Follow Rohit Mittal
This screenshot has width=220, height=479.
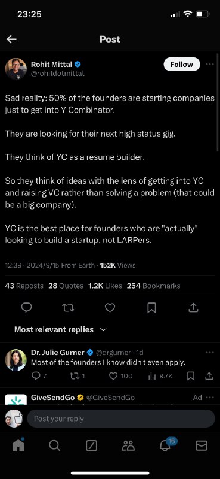182,65
